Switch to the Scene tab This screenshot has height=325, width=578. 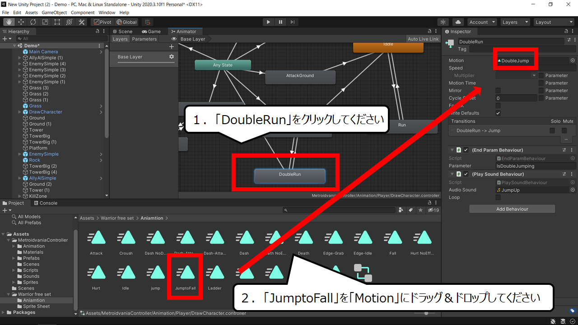122,32
